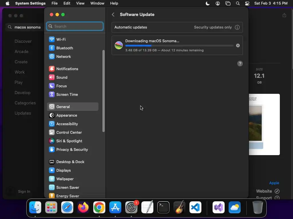Open the View menu
Image resolution: width=293 pixels, height=219 pixels.
pos(80,3)
